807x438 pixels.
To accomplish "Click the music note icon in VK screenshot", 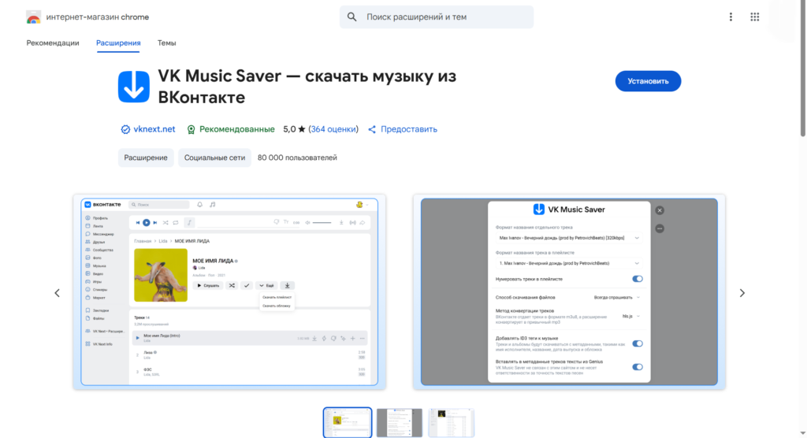I will click(213, 205).
